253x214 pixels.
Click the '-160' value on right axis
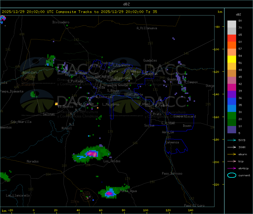click(216, 117)
